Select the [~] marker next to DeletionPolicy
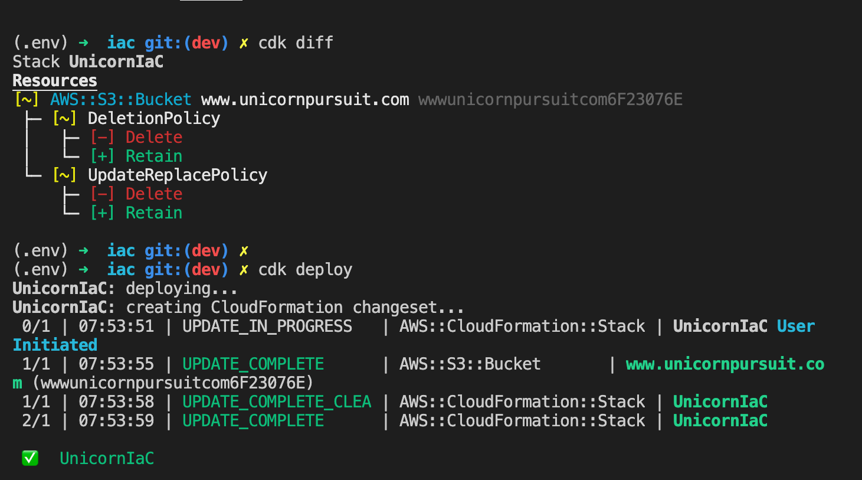The image size is (862, 480). (64, 119)
